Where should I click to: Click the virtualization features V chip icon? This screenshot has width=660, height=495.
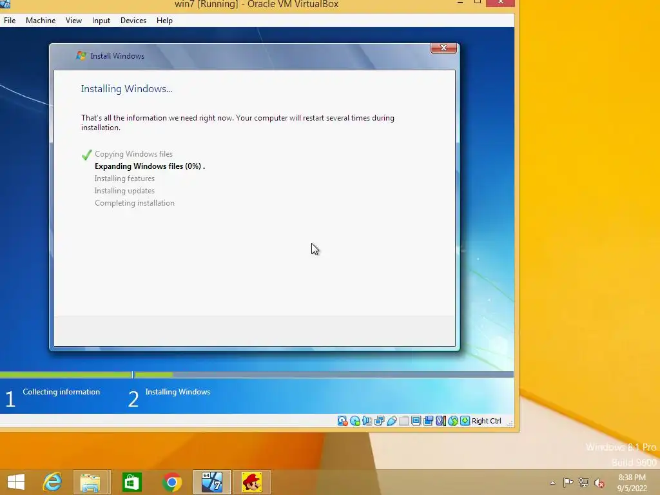click(440, 421)
